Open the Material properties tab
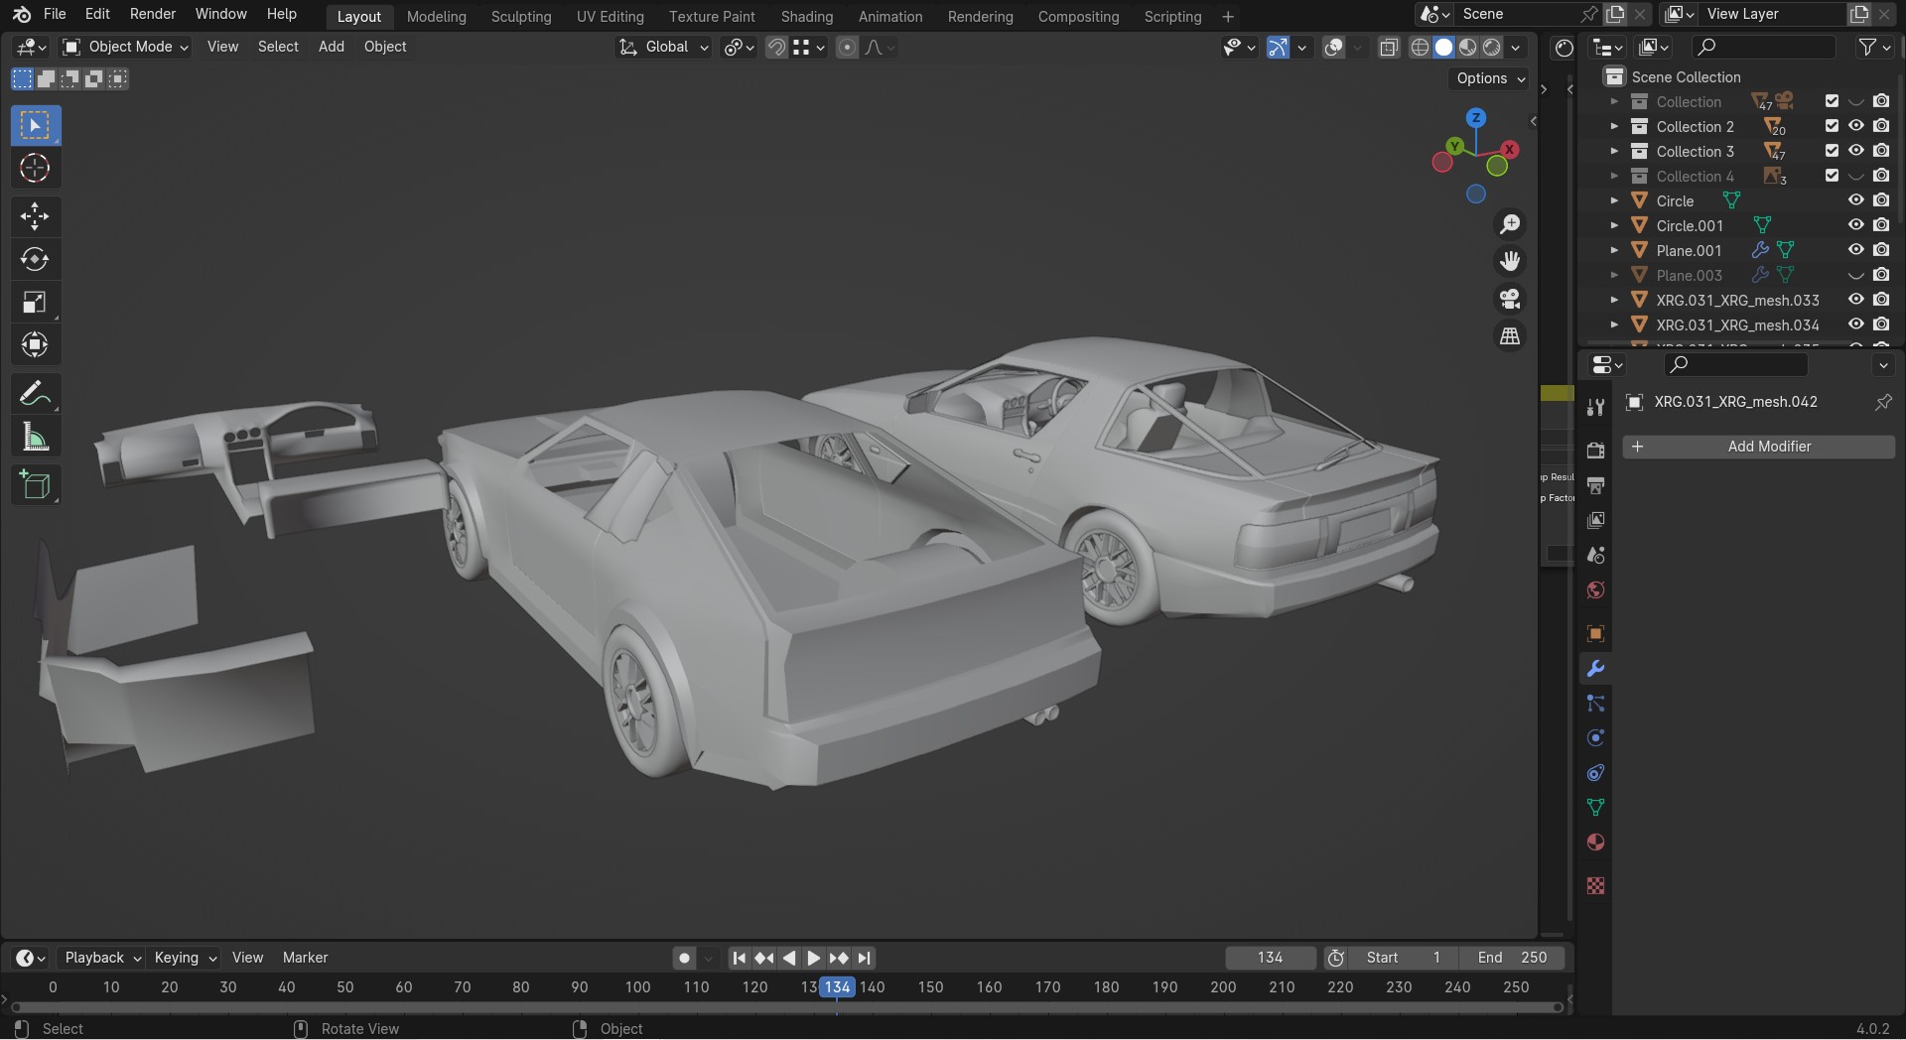 [x=1595, y=843]
